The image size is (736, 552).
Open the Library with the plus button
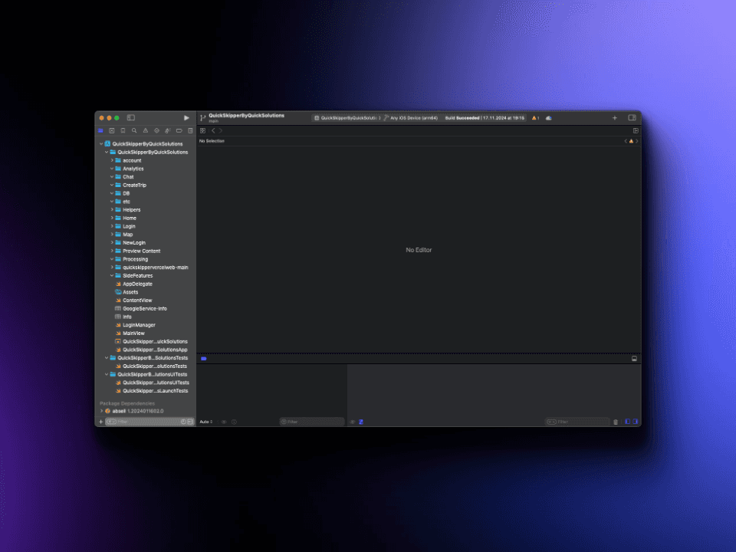tap(614, 118)
